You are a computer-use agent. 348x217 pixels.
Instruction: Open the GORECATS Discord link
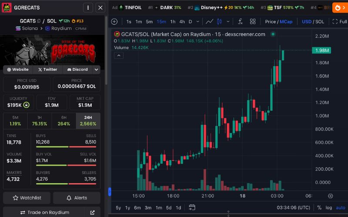pos(77,69)
